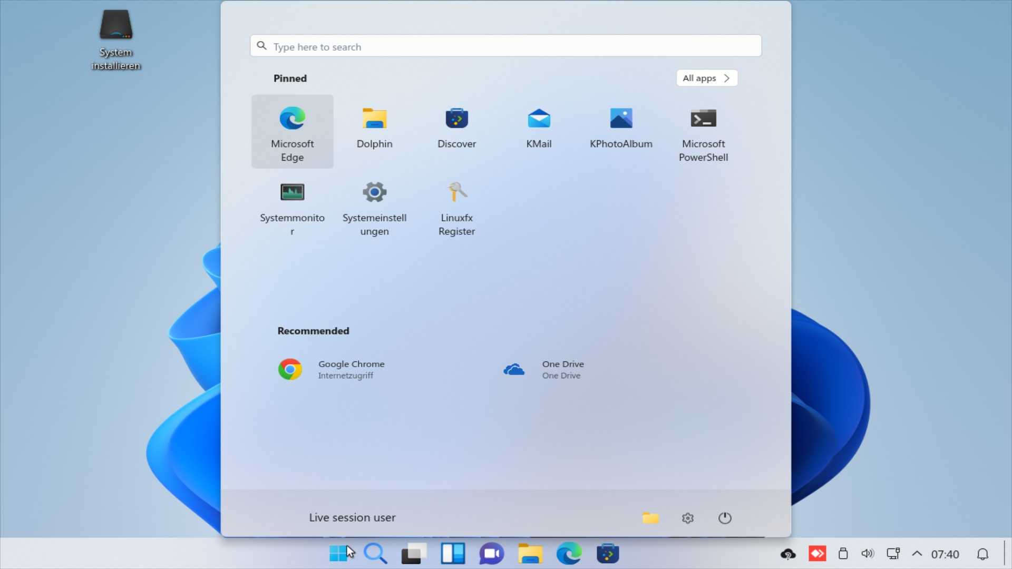Image resolution: width=1012 pixels, height=569 pixels.
Task: Click the Type here to search field
Action: (x=505, y=46)
